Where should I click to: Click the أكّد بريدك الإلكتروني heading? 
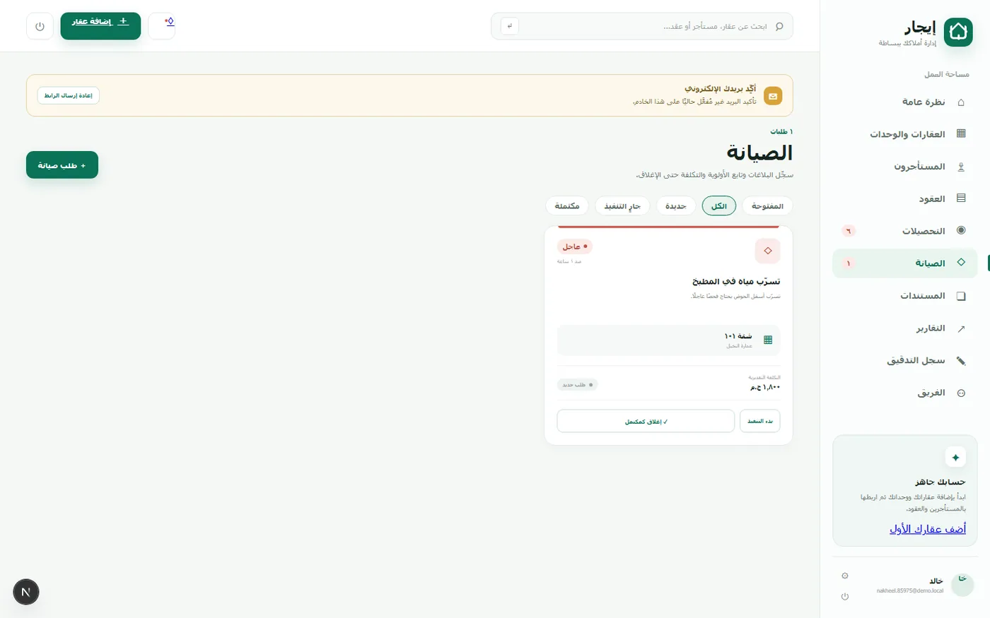720,89
